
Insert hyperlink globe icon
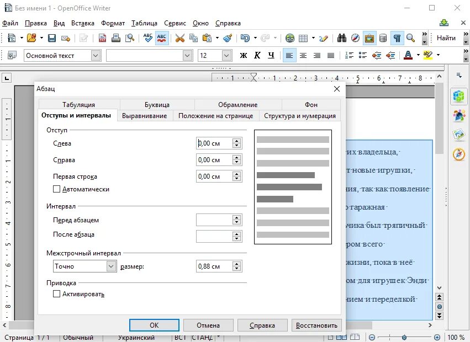pyautogui.click(x=290, y=38)
